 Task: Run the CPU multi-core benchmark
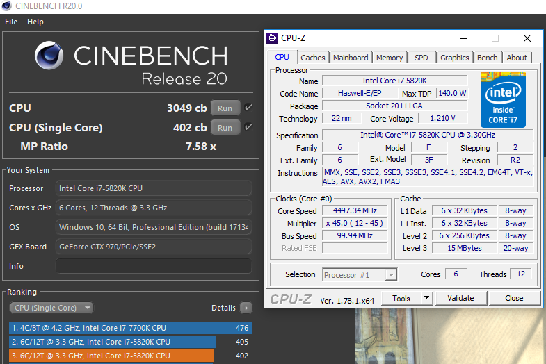tap(225, 108)
